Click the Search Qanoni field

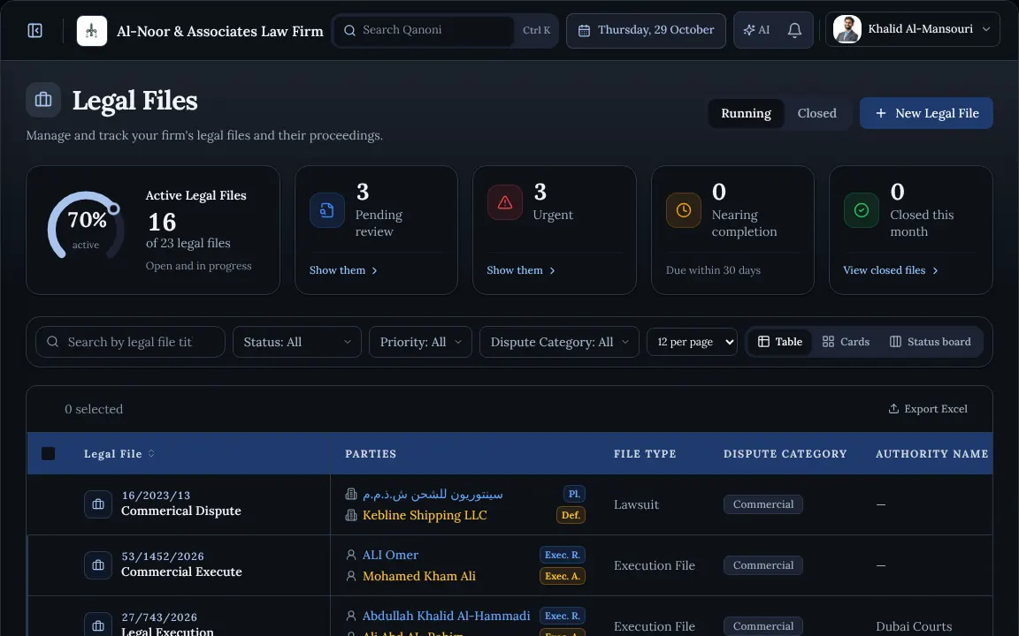[424, 31]
